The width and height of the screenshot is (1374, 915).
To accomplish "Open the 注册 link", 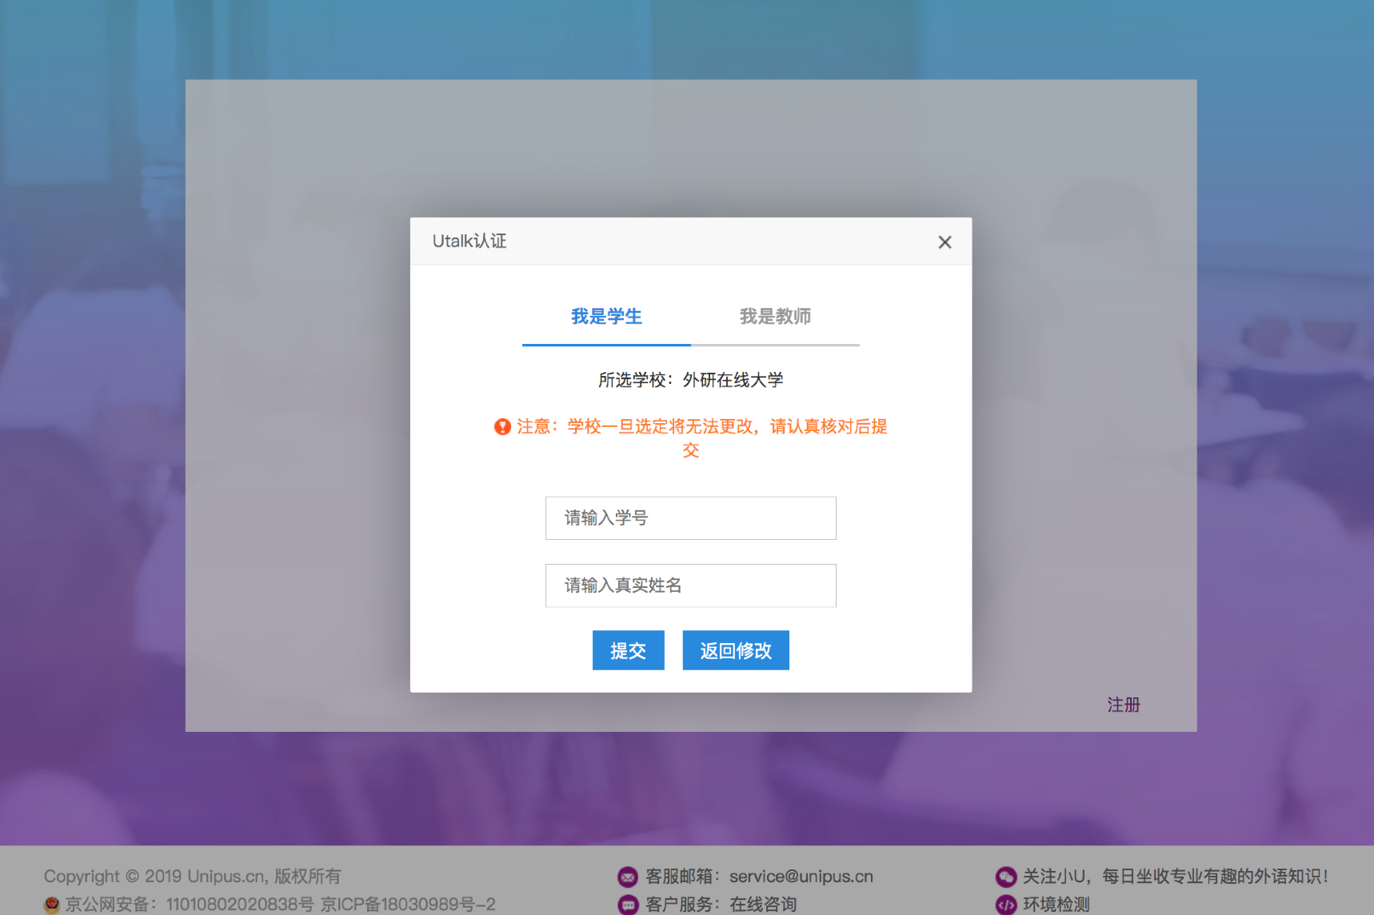I will pyautogui.click(x=1123, y=705).
